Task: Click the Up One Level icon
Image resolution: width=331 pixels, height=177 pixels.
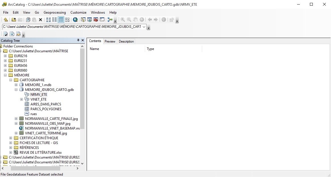Action: [x=6, y=19]
